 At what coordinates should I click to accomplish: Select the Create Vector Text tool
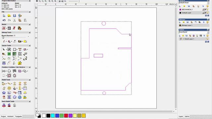click(20, 50)
